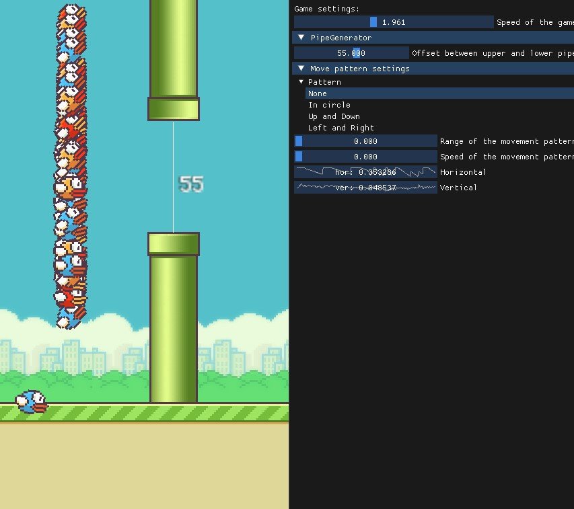Click the striped green ground strip
The height and width of the screenshot is (509, 574).
144,413
